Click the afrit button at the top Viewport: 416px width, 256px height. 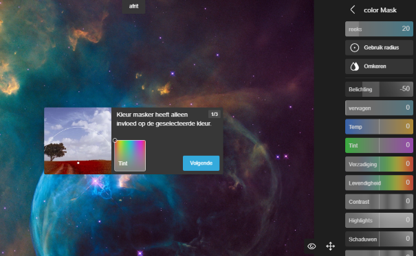133,6
